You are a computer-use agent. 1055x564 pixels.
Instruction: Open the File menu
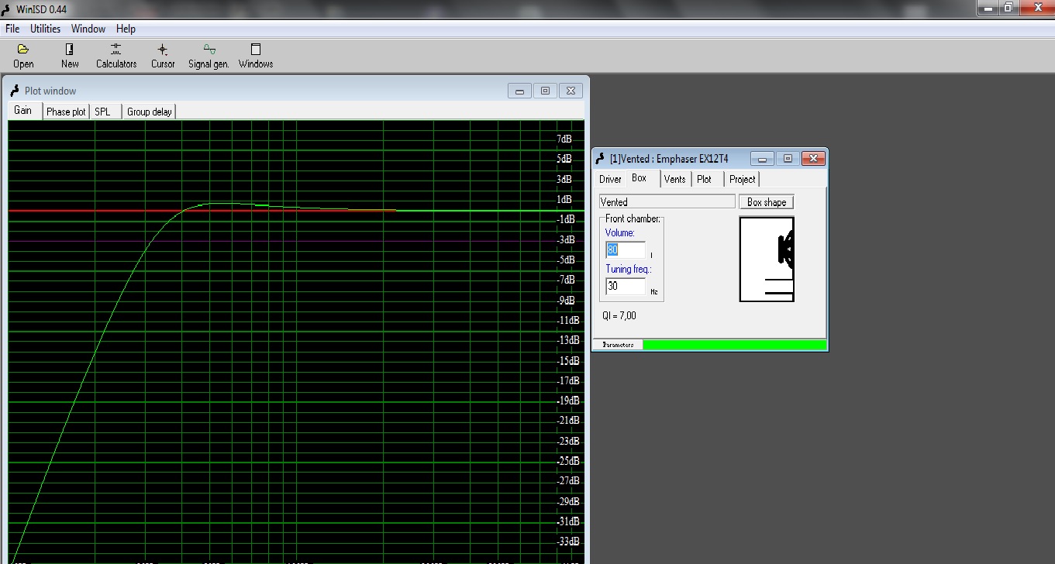12,29
